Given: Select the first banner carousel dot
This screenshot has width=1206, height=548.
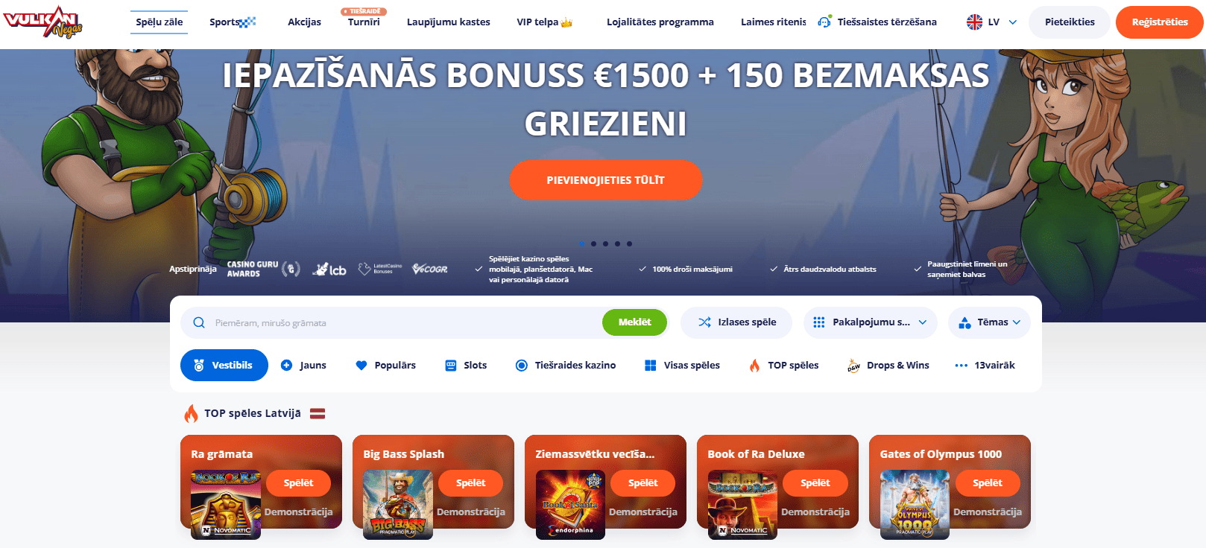Looking at the screenshot, I should click(581, 243).
